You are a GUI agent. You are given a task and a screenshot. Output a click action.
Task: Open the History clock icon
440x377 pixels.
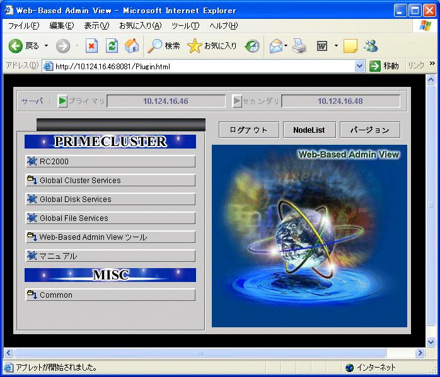[252, 46]
